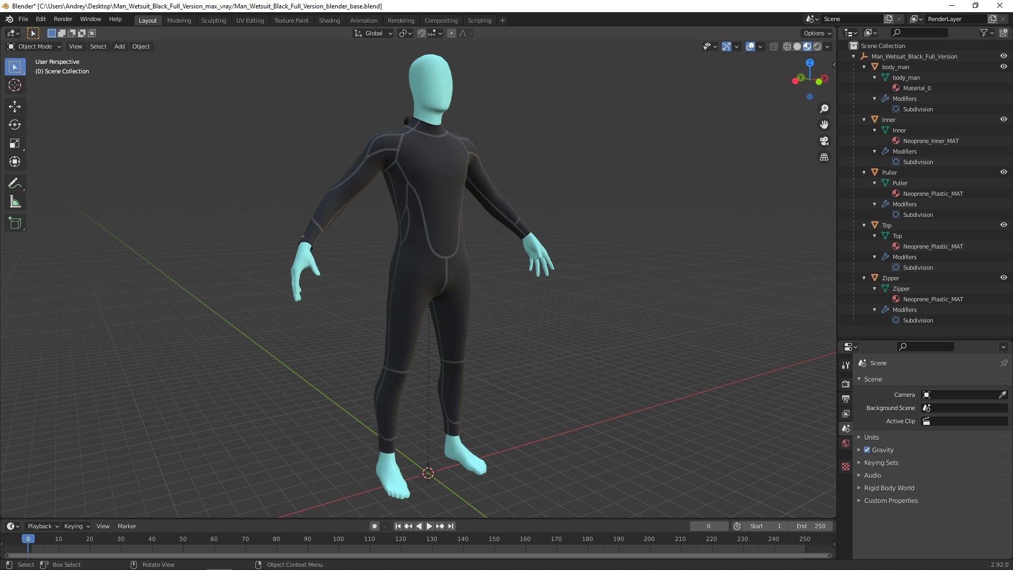The height and width of the screenshot is (570, 1013).
Task: Pin the Scene properties panel
Action: tap(1004, 363)
